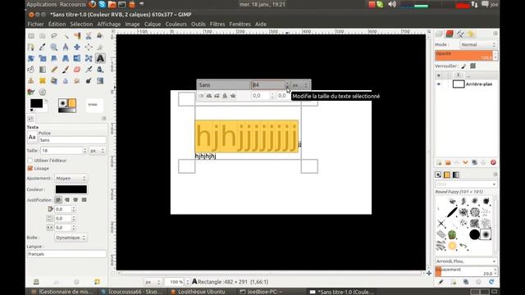Screen dimensions: 525x295
Task: Select the Rectangle Select tool
Action: click(x=31, y=36)
